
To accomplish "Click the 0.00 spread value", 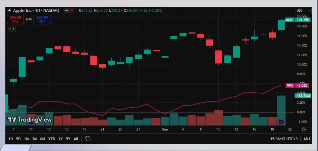I will [x=29, y=19].
